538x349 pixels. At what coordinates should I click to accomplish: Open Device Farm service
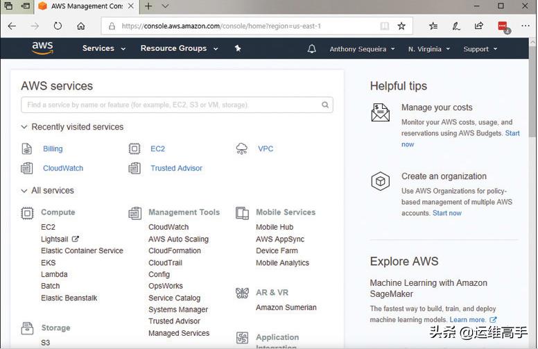click(277, 250)
